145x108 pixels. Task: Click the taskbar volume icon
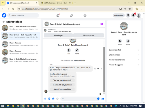[124, 106]
